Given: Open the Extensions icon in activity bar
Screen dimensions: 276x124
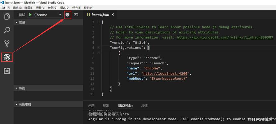Looking at the screenshot, I should click(7, 71).
